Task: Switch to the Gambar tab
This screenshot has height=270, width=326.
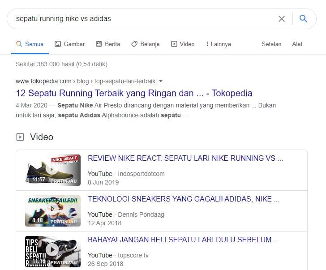Action: (x=70, y=44)
